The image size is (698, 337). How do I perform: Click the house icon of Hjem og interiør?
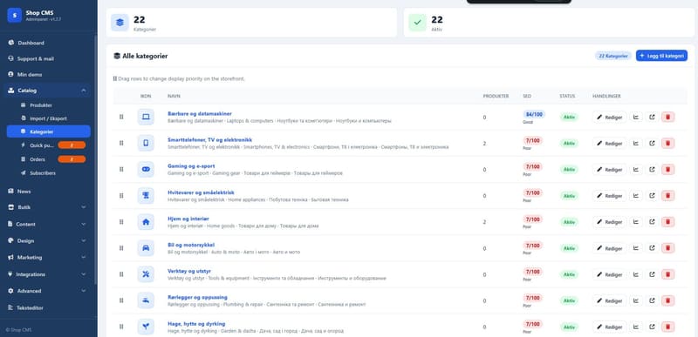coord(146,221)
